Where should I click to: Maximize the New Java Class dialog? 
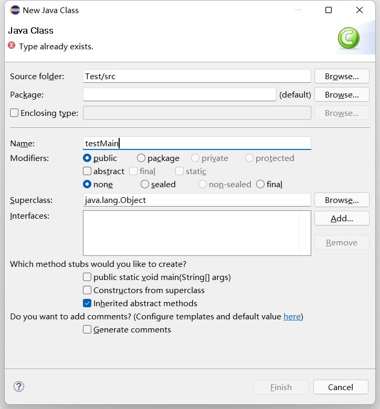(329, 10)
